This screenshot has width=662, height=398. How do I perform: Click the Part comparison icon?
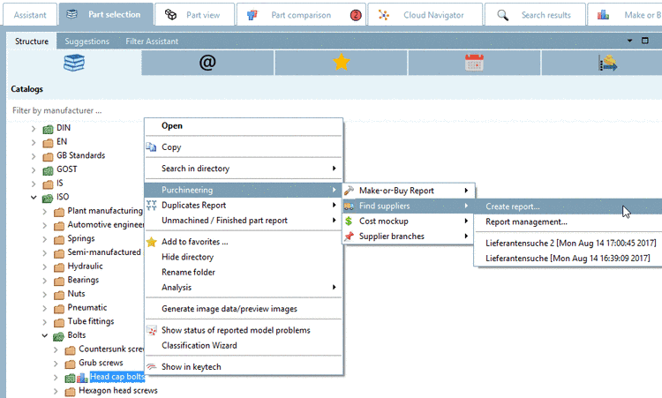coord(252,15)
